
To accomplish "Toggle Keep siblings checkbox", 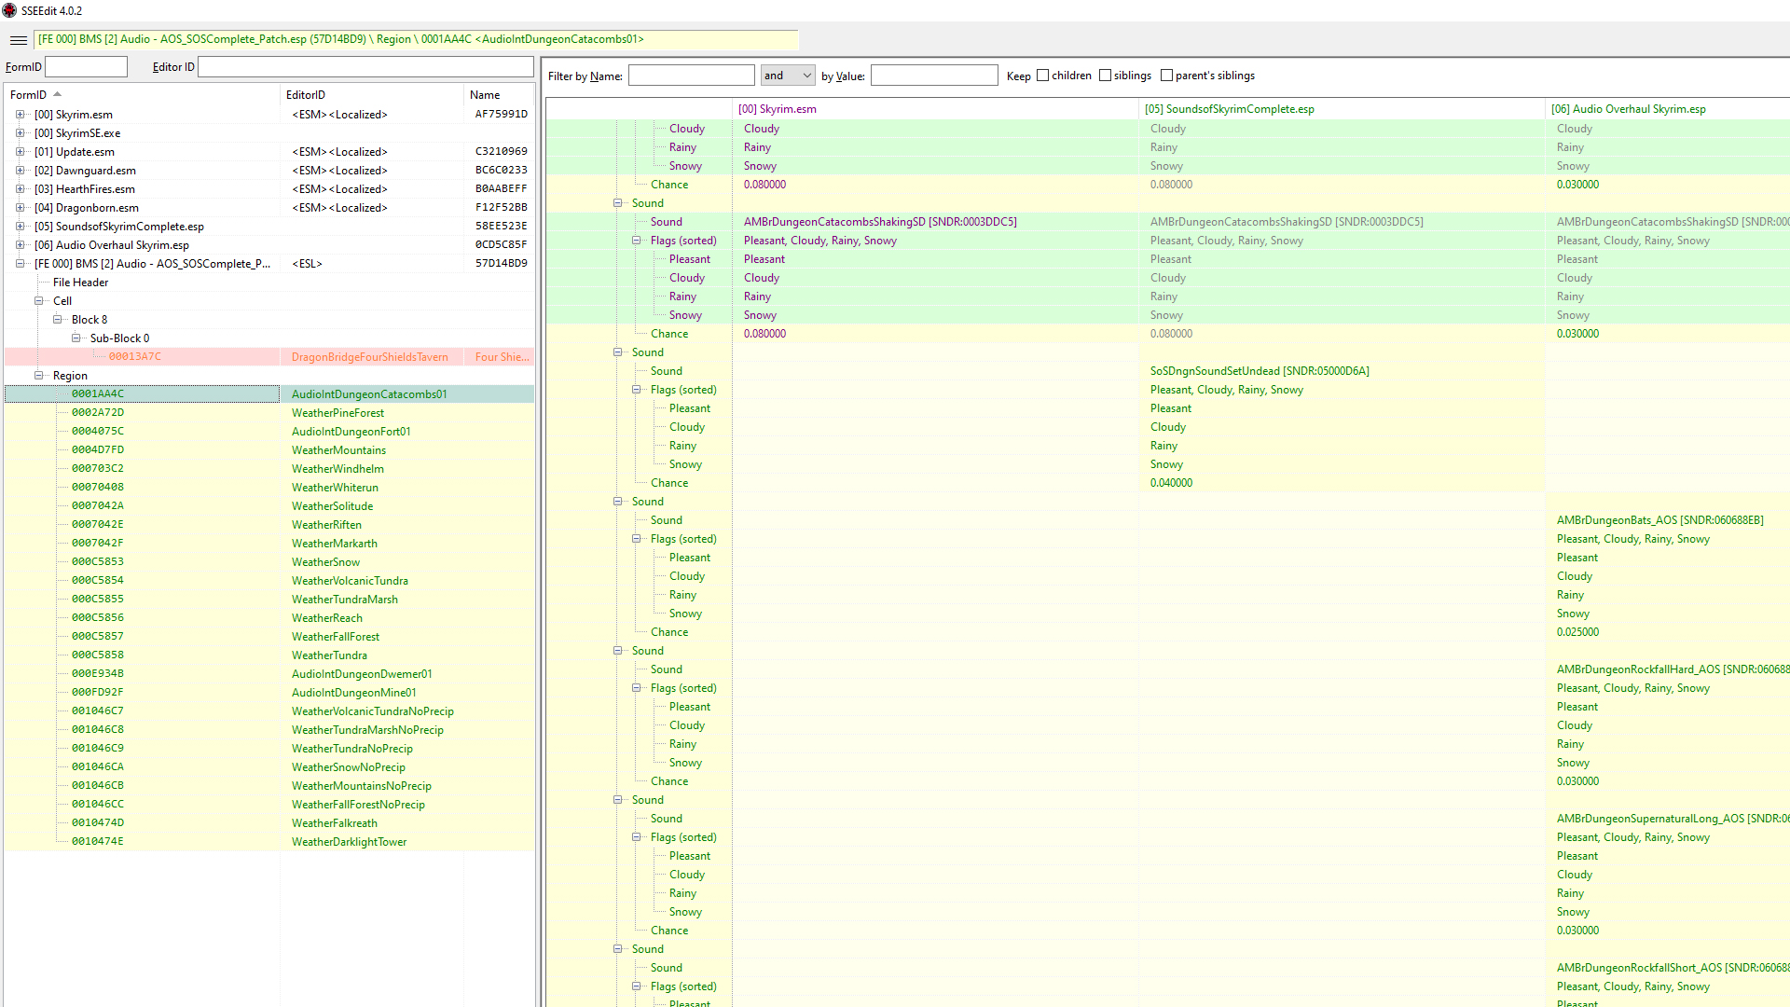I will pos(1105,76).
